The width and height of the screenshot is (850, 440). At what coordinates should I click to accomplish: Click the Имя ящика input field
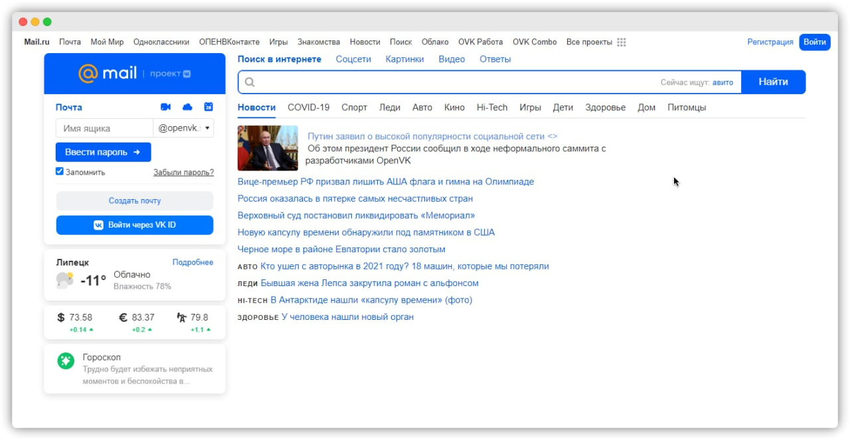click(x=104, y=128)
